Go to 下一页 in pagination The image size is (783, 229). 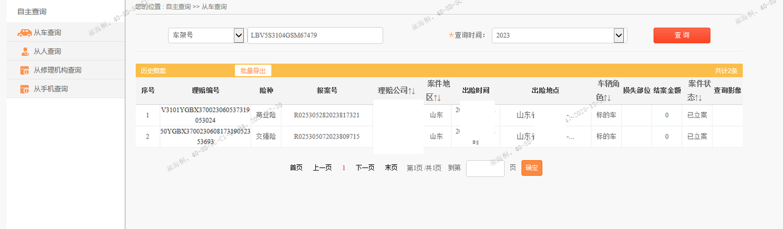pos(365,168)
